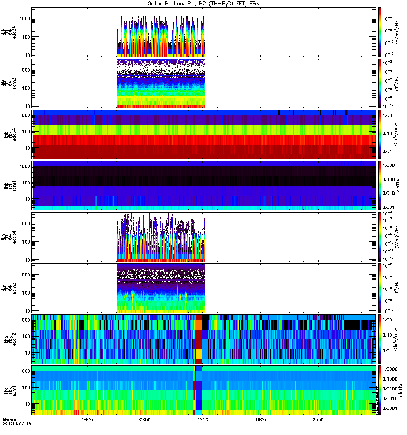Click the '10' y-tick of thc fff scm3
This screenshot has width=407, height=435.
[x=27, y=311]
